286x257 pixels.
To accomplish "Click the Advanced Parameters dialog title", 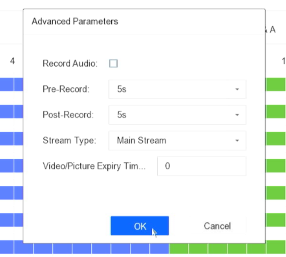I will (x=75, y=22).
